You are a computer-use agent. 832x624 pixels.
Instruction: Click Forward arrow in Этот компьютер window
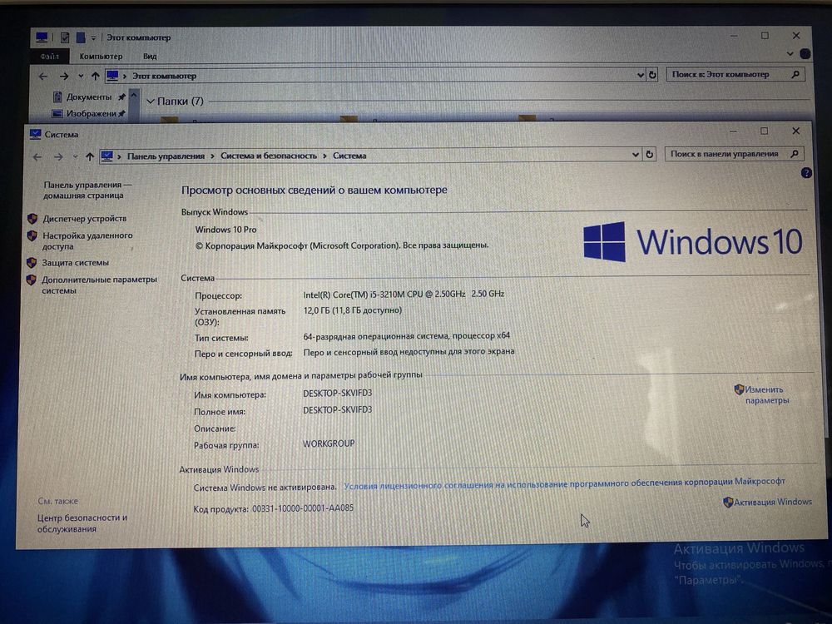pos(64,77)
